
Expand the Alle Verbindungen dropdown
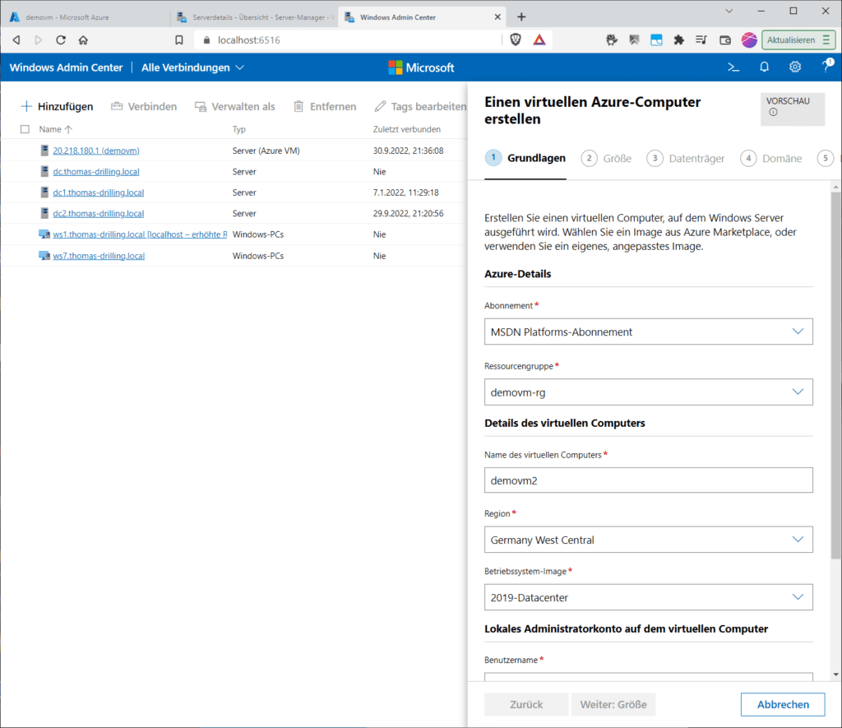192,67
